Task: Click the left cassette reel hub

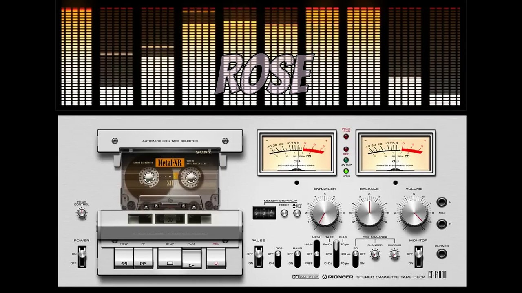Action: tap(149, 177)
